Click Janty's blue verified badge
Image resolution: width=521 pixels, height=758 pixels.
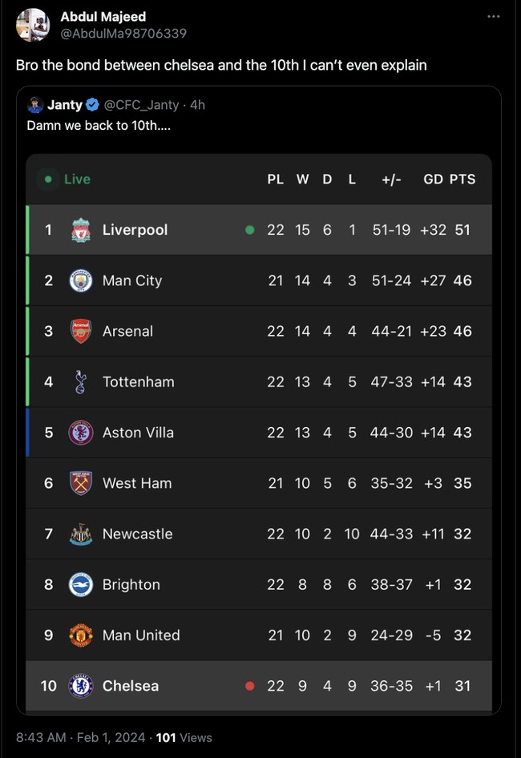[93, 105]
